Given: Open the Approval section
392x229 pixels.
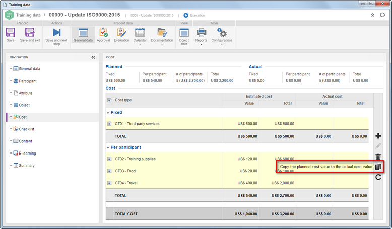Looking at the screenshot, I should click(103, 35).
